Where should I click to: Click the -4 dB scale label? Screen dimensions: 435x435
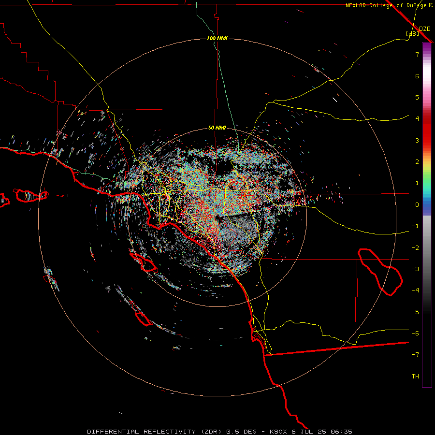[415, 290]
